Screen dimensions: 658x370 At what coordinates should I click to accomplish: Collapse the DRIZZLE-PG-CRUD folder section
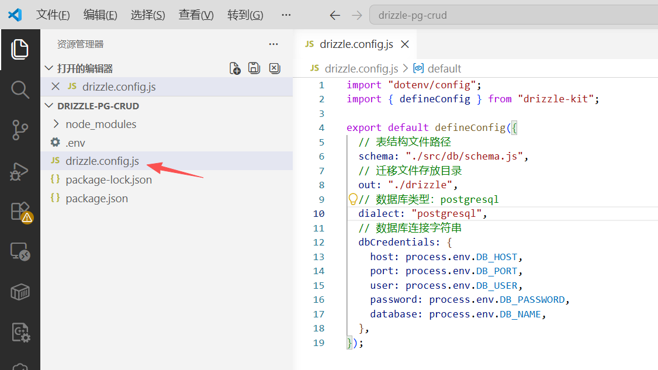49,105
